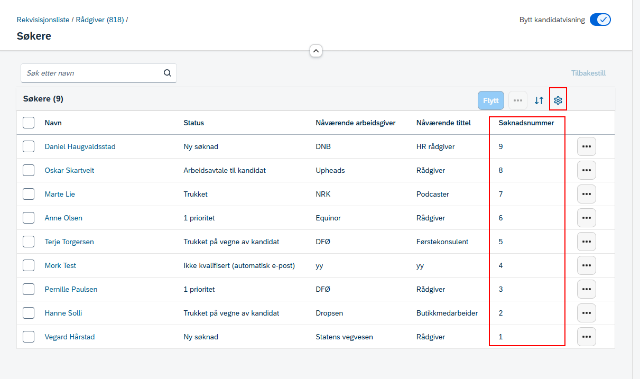The image size is (640, 379).
Task: Open more actions for Anne Olsen
Action: [x=587, y=218]
